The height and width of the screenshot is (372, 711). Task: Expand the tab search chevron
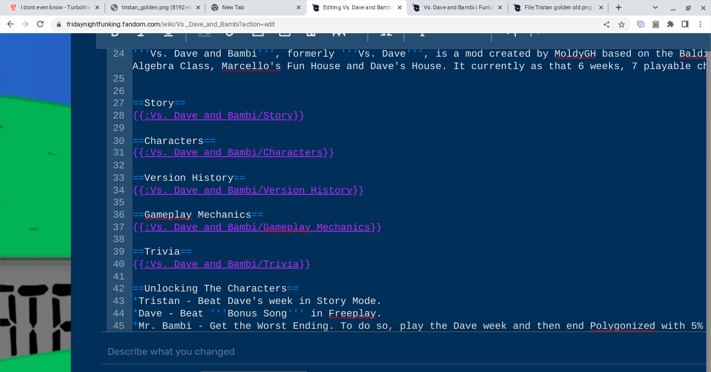[655, 7]
